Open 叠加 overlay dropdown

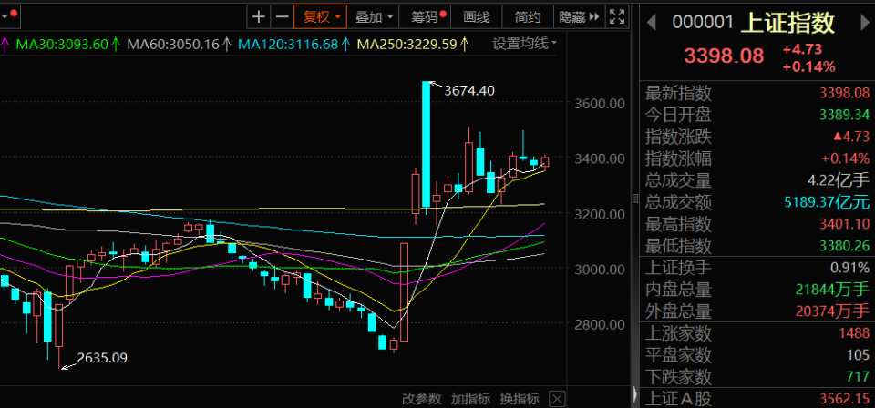coord(374,16)
